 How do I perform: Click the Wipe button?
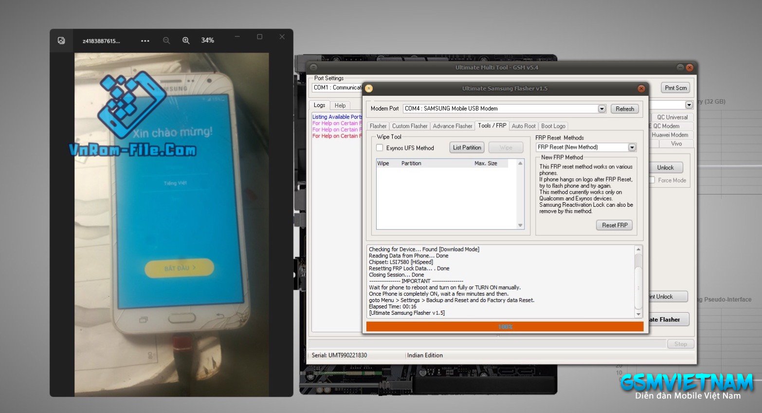tap(506, 147)
